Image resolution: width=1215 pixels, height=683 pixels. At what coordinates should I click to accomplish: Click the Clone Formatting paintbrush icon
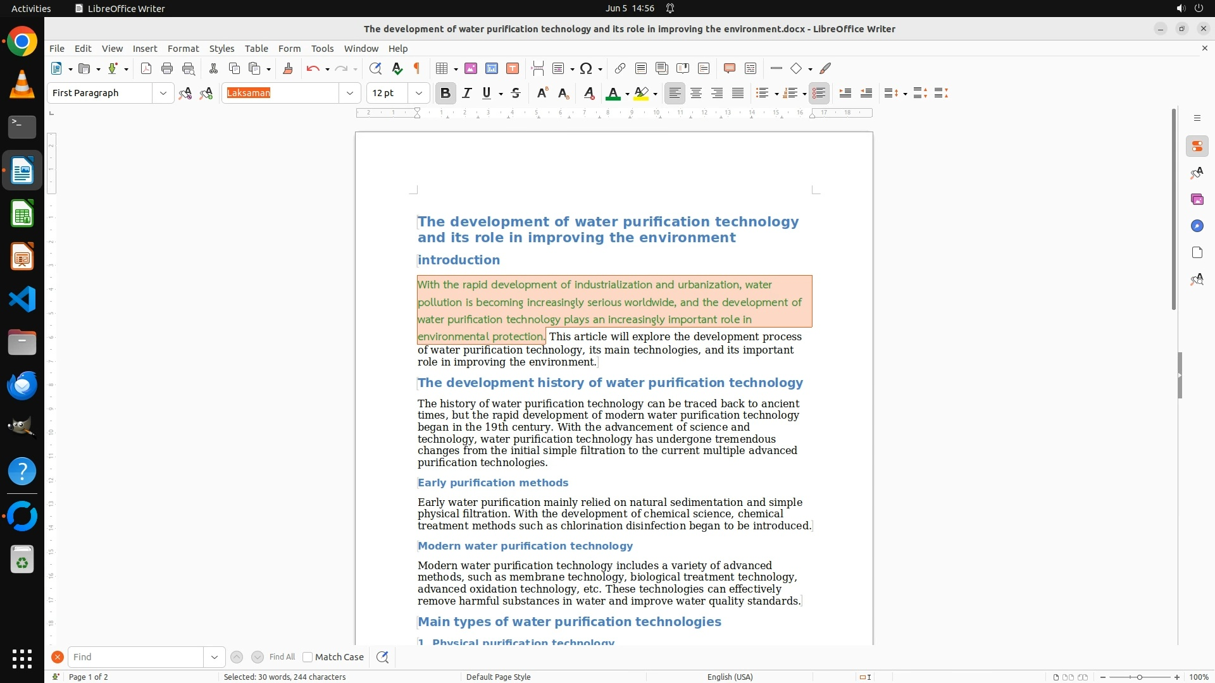pyautogui.click(x=288, y=68)
